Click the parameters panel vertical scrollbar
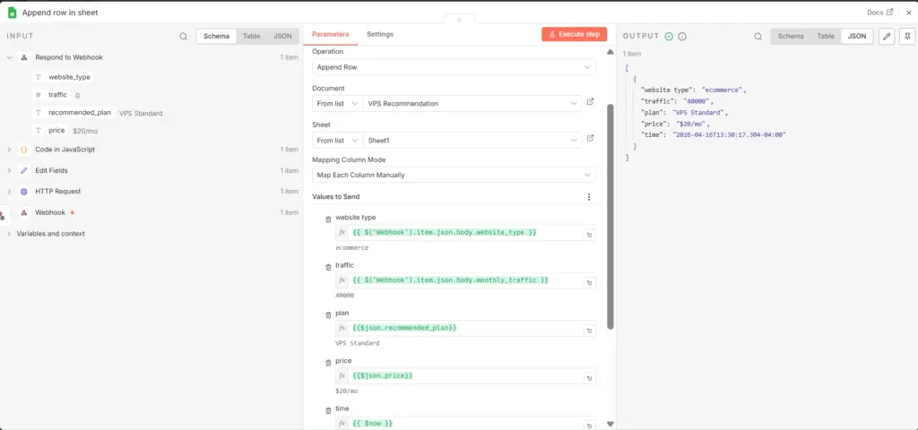The width and height of the screenshot is (918, 430). point(610,217)
